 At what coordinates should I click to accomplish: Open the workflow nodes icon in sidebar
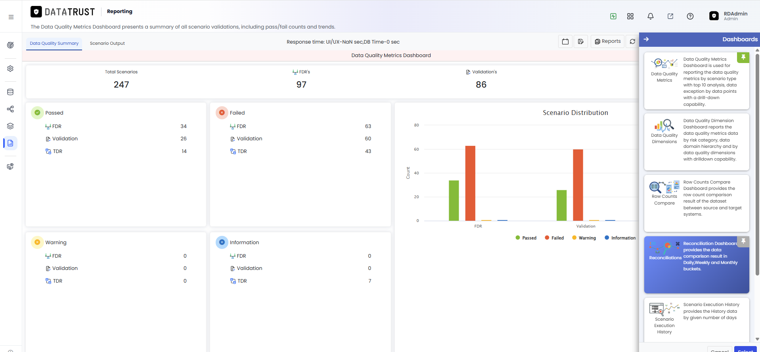[x=10, y=109]
